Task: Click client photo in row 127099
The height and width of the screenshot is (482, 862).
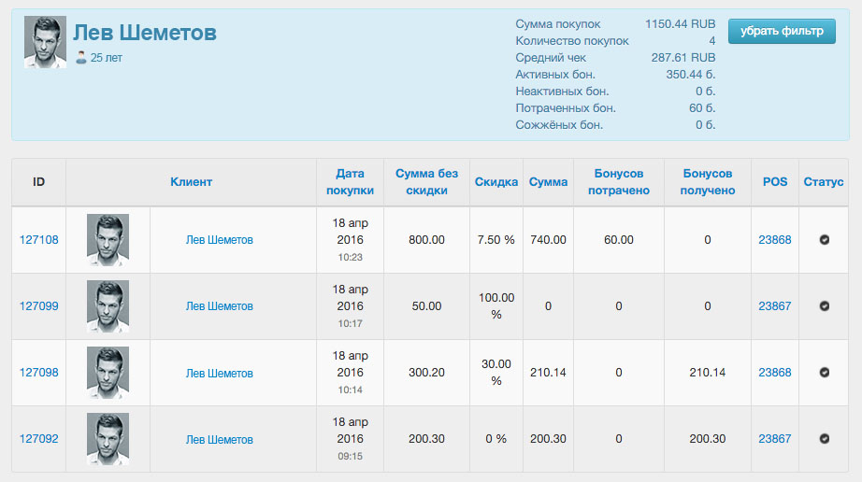Action: [108, 306]
